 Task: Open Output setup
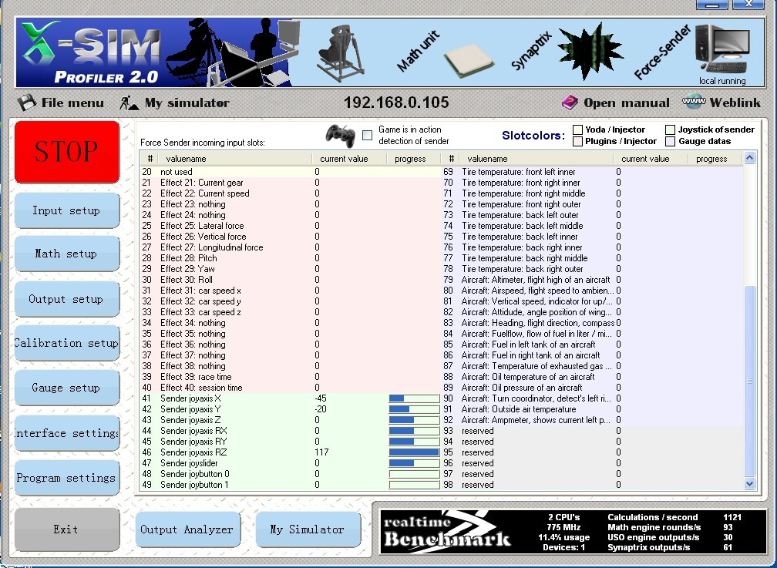click(67, 299)
